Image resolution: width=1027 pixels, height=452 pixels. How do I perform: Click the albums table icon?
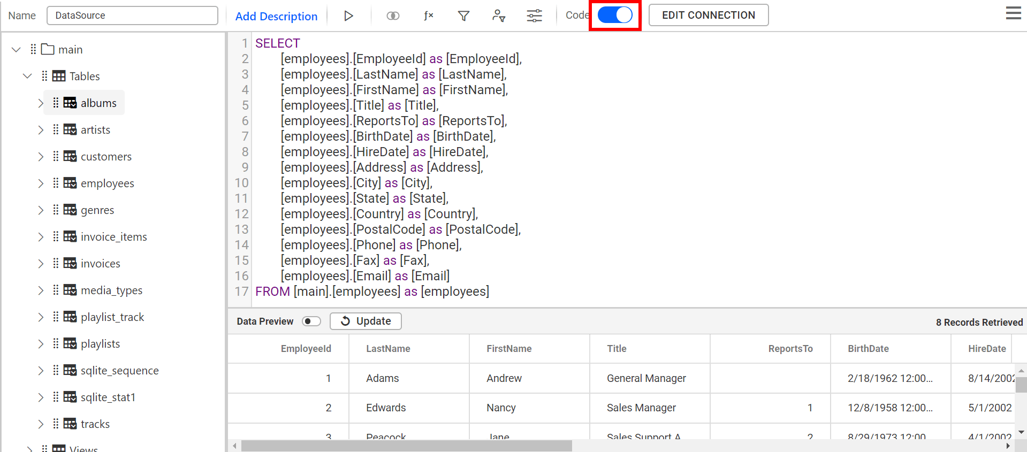tap(70, 103)
